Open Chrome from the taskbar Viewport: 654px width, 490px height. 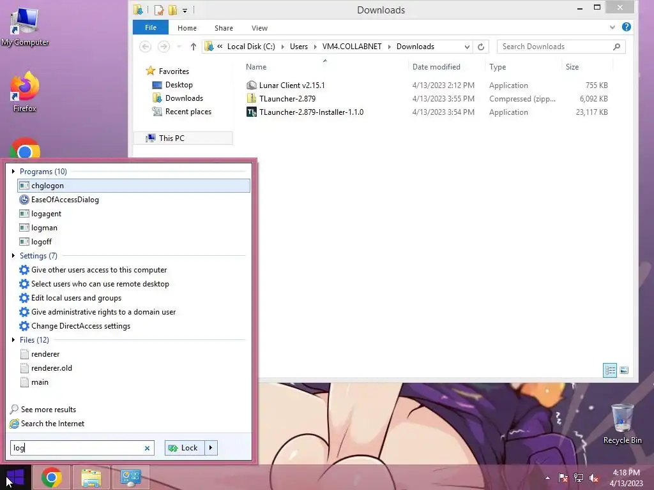[52, 477]
